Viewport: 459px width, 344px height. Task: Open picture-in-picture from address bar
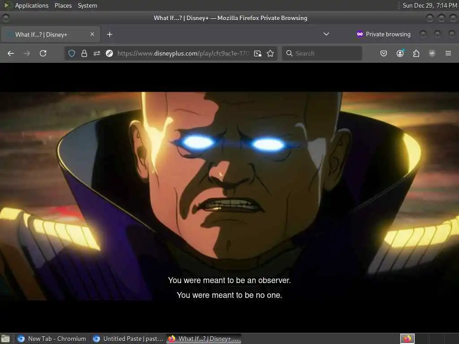click(258, 53)
